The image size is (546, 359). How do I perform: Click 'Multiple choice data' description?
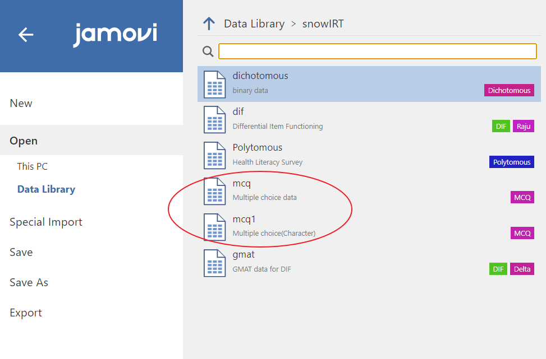(x=265, y=197)
